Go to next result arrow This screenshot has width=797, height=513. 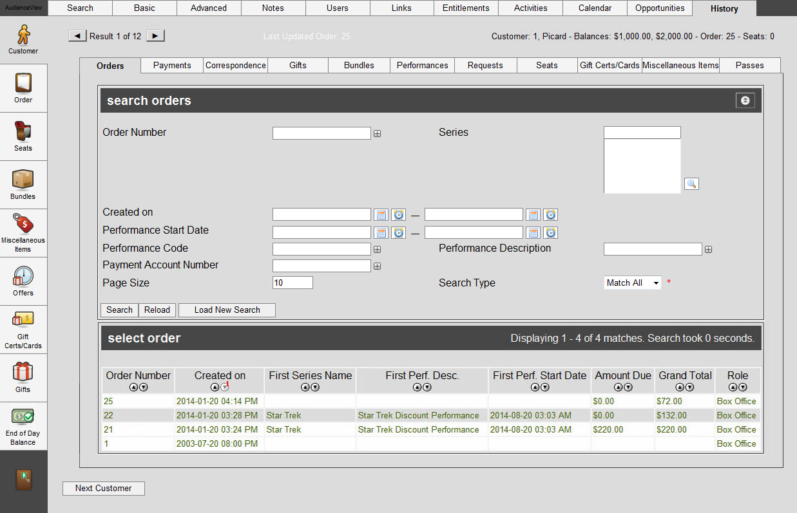pos(155,36)
